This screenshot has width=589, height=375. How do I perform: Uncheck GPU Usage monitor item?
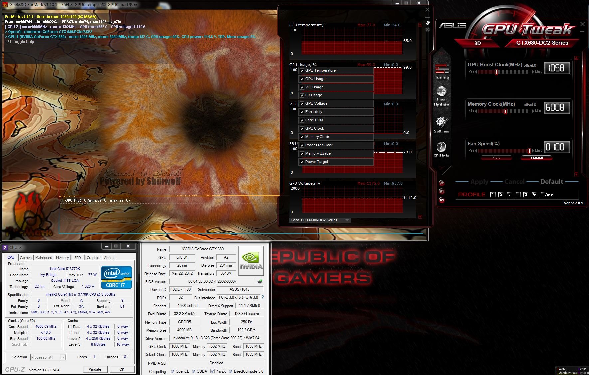pos(302,79)
